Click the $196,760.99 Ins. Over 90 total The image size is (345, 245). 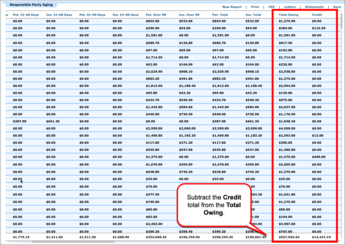pos(189,237)
